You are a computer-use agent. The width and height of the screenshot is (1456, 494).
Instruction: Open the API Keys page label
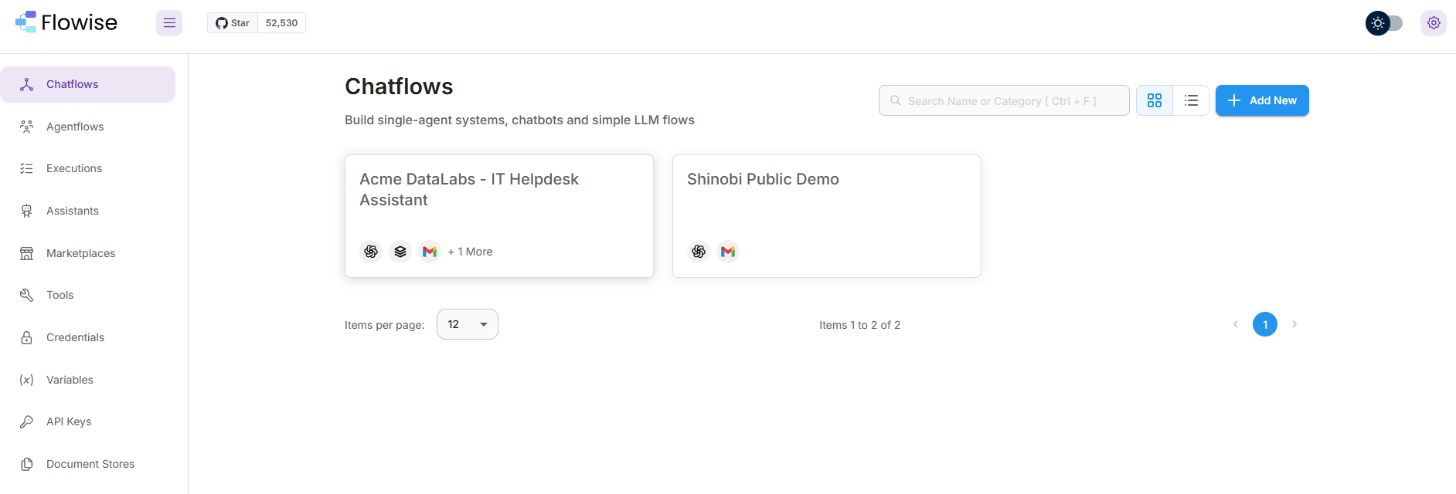(69, 421)
